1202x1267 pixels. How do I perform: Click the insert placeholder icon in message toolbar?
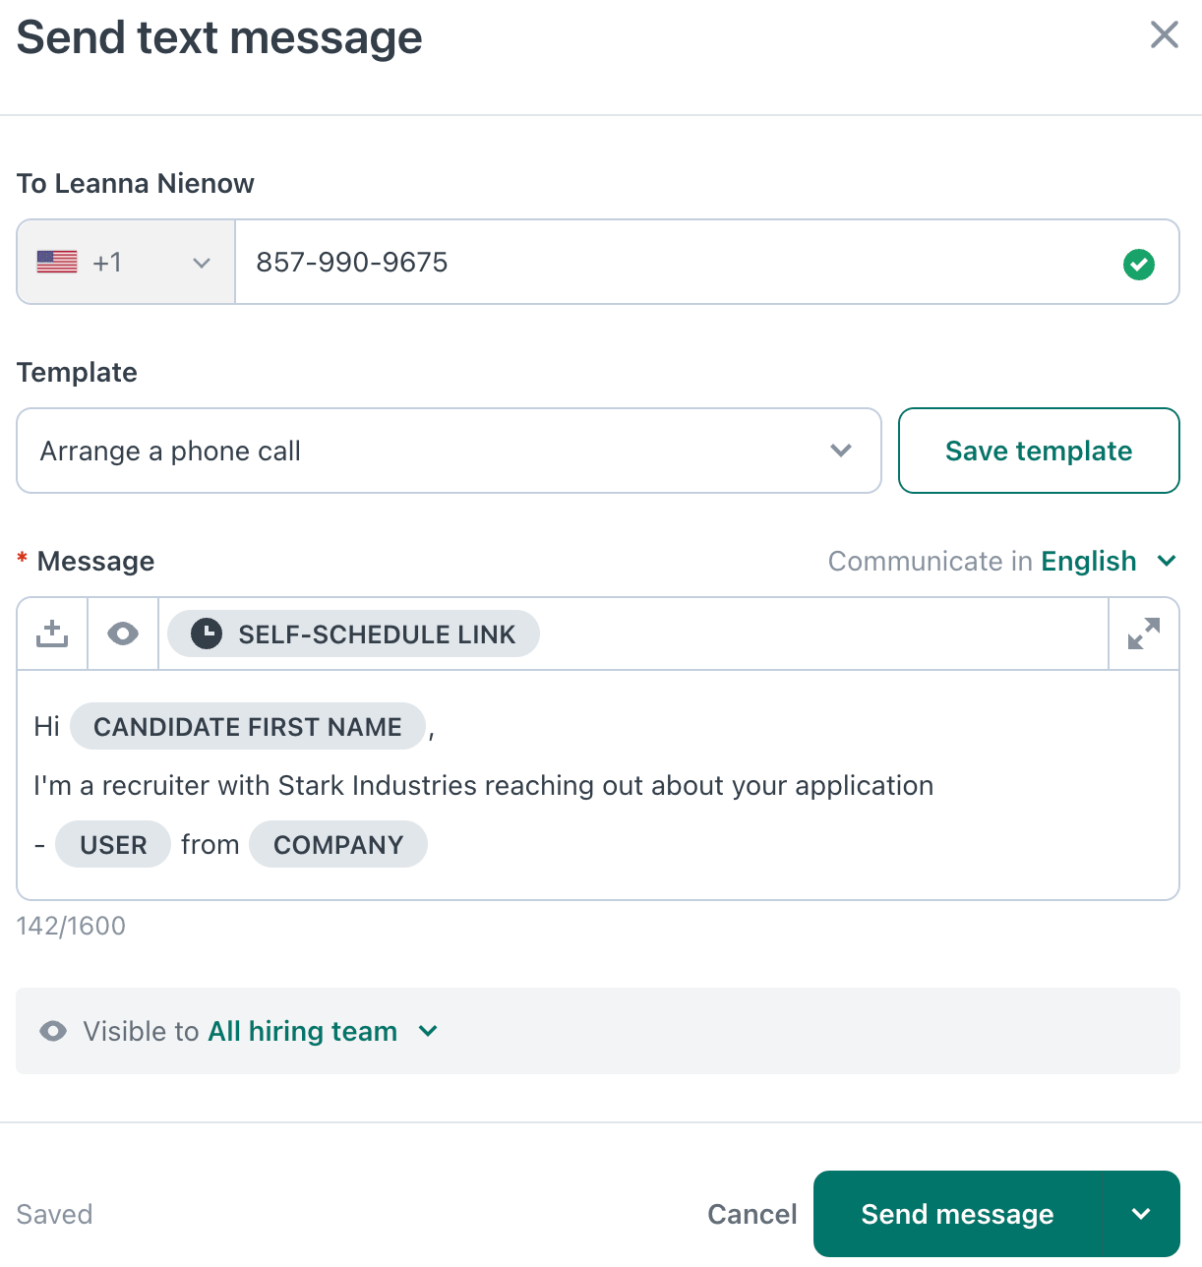coord(52,634)
